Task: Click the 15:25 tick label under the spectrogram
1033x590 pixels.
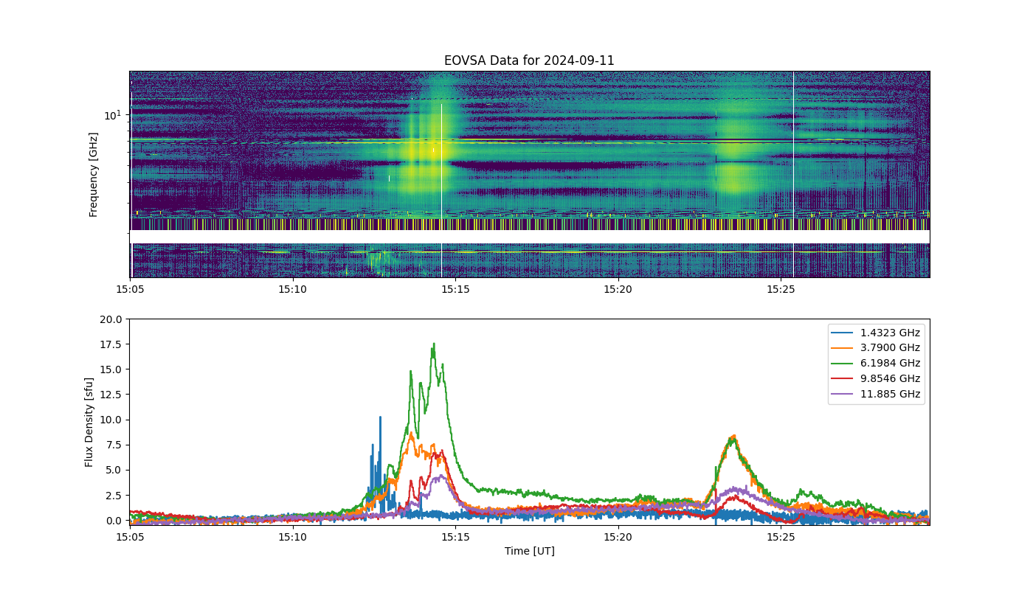Action: tap(781, 289)
